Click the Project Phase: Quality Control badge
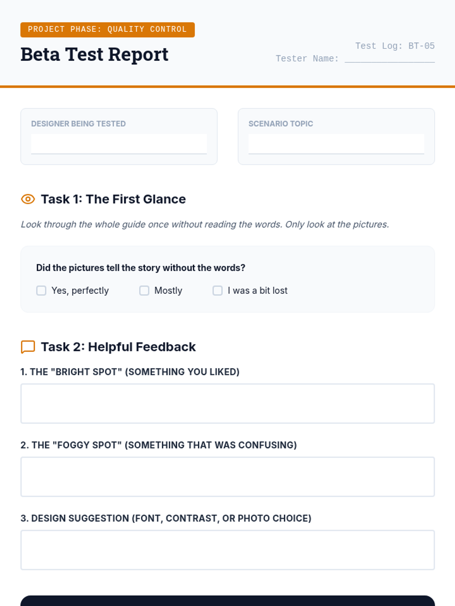 (x=107, y=30)
